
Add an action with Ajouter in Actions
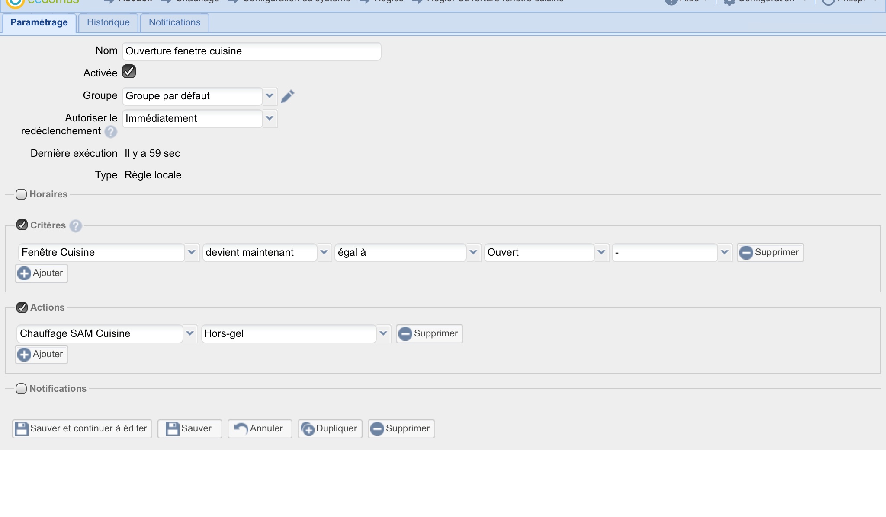coord(42,355)
